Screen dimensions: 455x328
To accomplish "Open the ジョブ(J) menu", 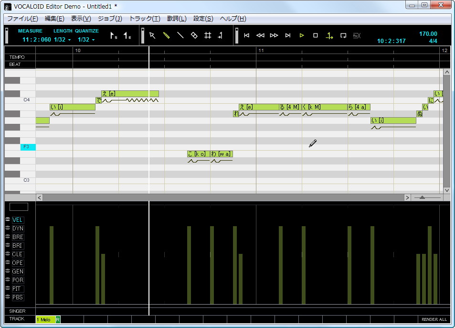I will (x=110, y=19).
